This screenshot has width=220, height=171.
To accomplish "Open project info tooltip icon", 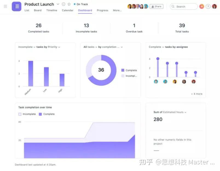I will coord(63,4).
